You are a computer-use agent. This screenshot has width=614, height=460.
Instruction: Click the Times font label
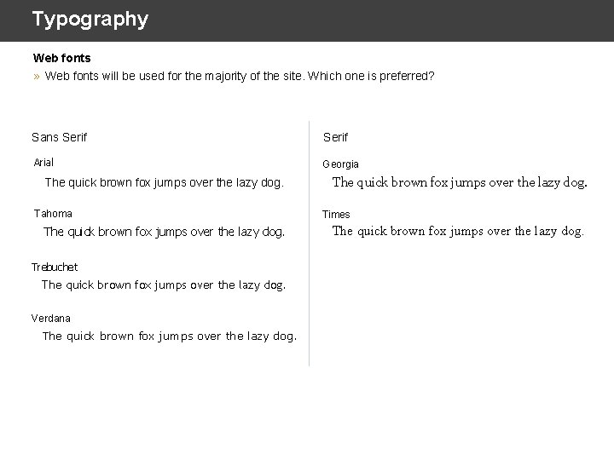coord(336,215)
